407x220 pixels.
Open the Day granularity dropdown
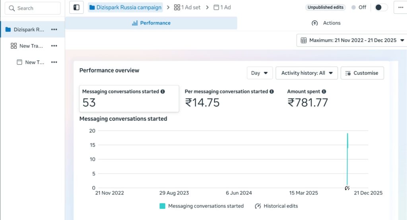[260, 73]
